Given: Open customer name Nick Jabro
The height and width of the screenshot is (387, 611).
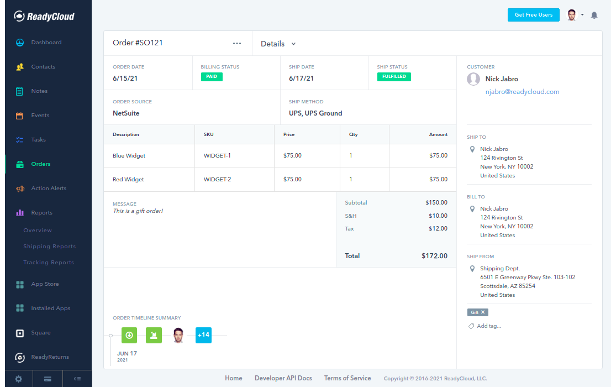Looking at the screenshot, I should coord(502,79).
